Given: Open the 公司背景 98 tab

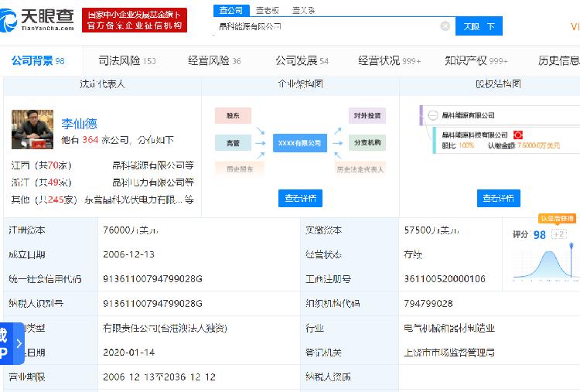Looking at the screenshot, I should 38,60.
